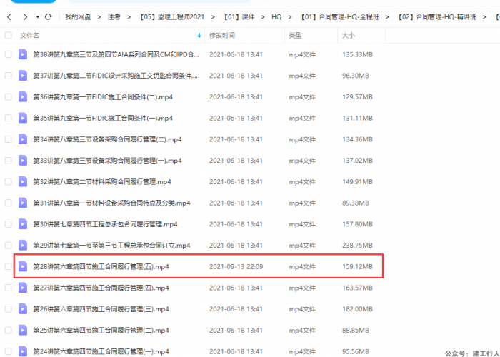The width and height of the screenshot is (500, 357).
Task: Sort by 类型 column
Action: 295,36
